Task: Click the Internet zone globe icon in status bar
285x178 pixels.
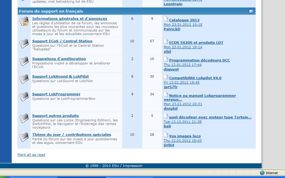Action: [x=262, y=173]
